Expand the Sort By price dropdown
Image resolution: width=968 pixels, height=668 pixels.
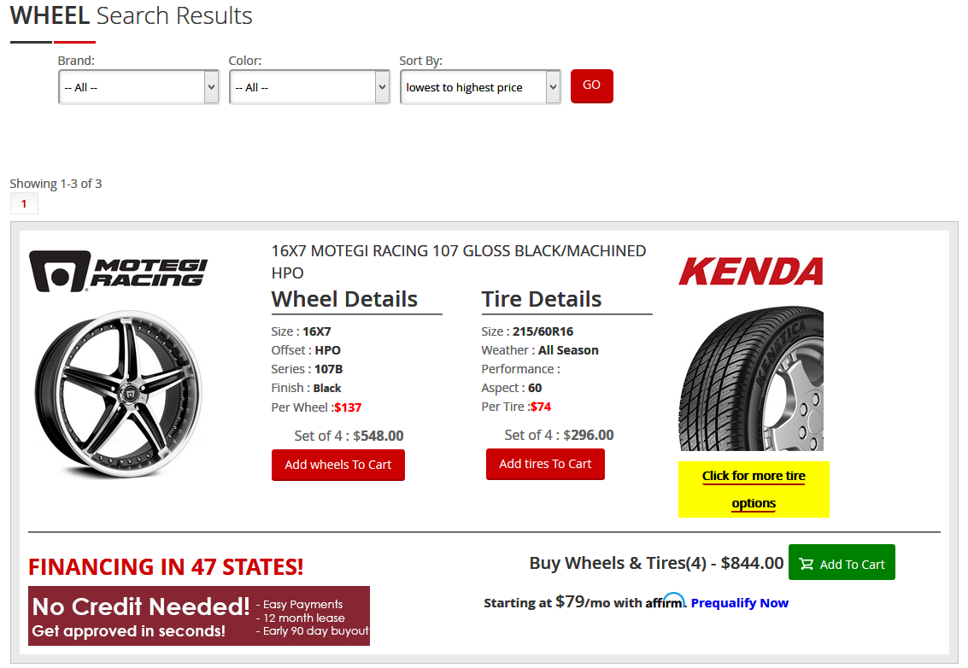[x=480, y=87]
